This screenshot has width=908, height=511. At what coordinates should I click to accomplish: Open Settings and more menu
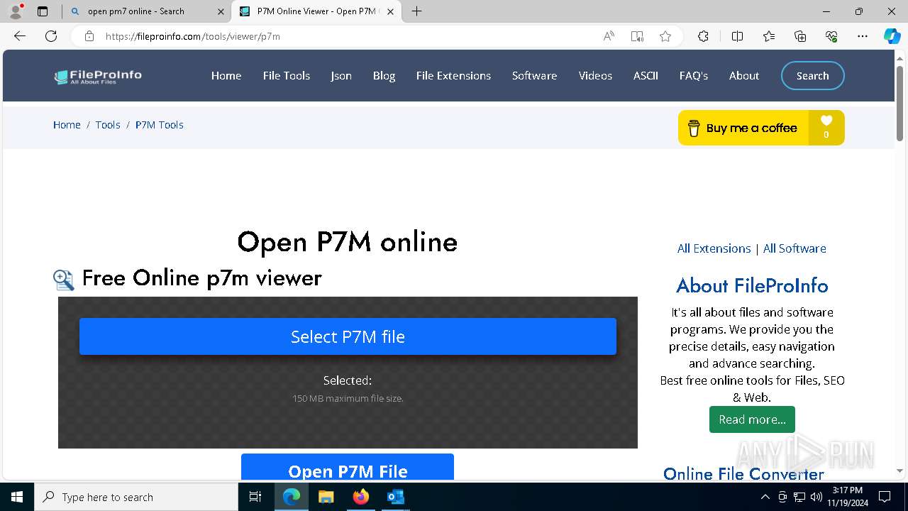(863, 36)
